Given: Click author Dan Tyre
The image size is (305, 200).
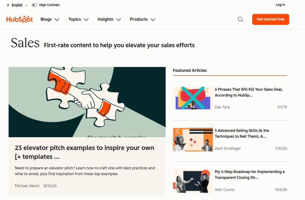Looking at the screenshot, I should pos(222,107).
